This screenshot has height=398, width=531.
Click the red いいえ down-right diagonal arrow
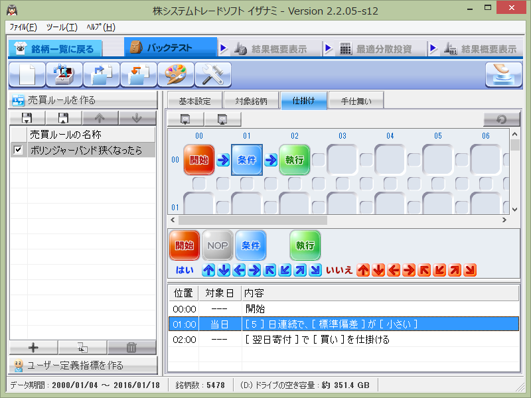[470, 270]
